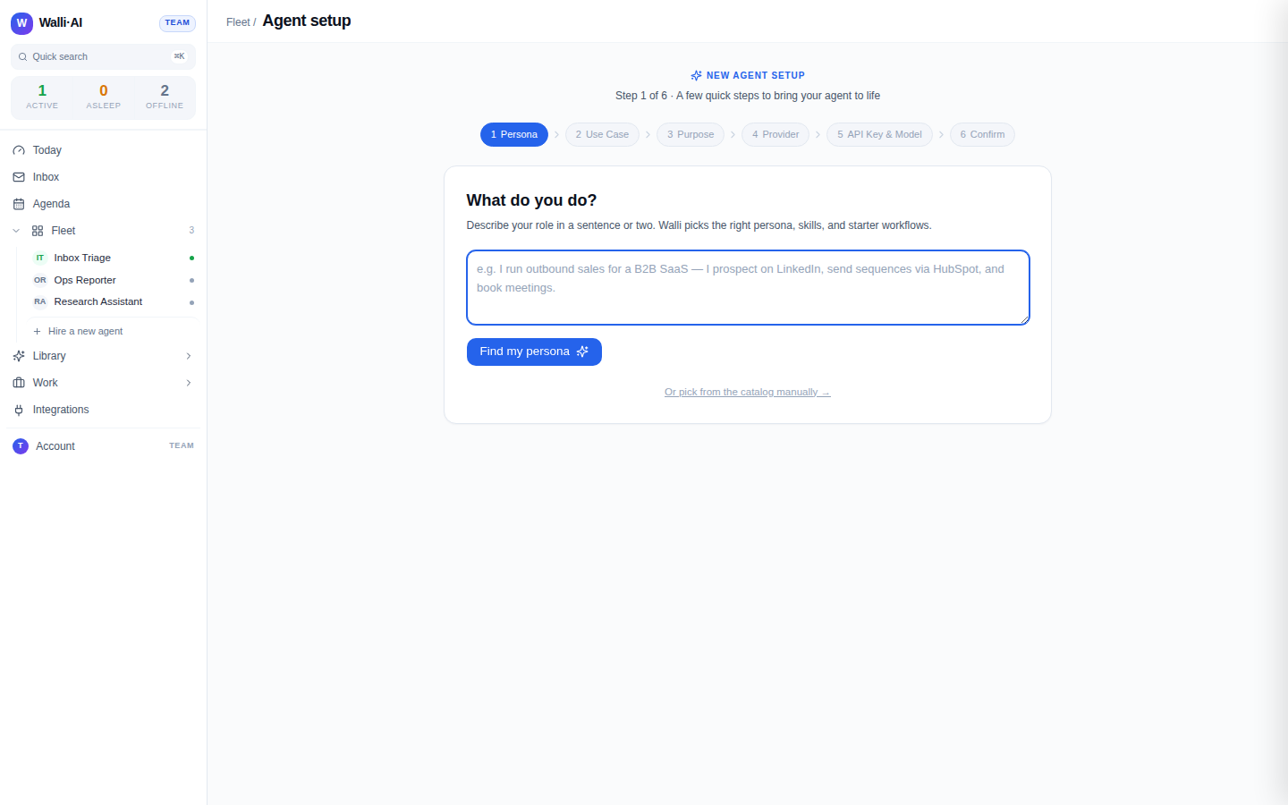Click the Find my persona button
Viewport: 1288px width, 805px height.
pos(534,352)
